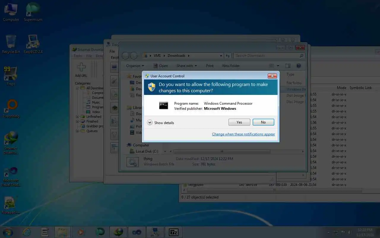The width and height of the screenshot is (380, 238).
Task: Open the Organize dropdown in Explorer
Action: 135,66
